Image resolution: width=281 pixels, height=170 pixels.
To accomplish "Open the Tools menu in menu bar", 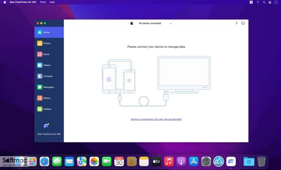I will (x=43, y=2).
